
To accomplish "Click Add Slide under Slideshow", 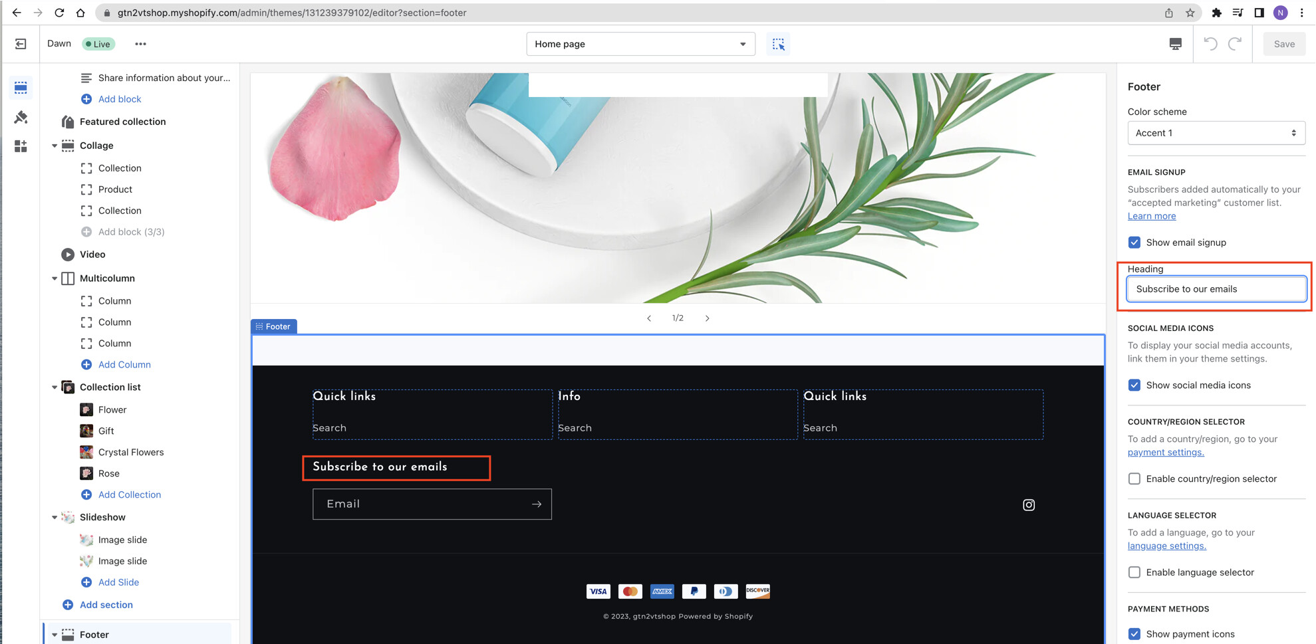I will click(x=118, y=583).
